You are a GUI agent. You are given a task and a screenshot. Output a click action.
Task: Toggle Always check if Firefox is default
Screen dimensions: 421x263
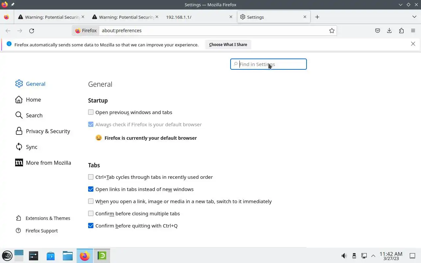[91, 124]
